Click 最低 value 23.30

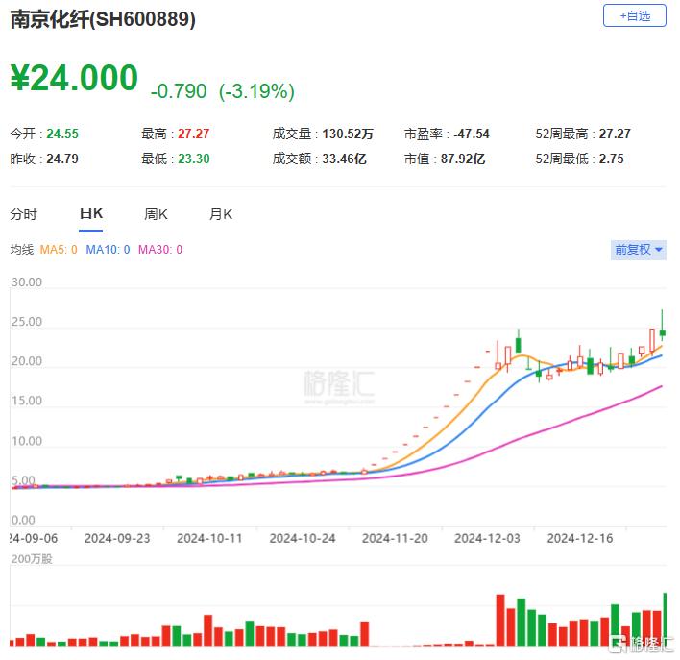coord(193,159)
